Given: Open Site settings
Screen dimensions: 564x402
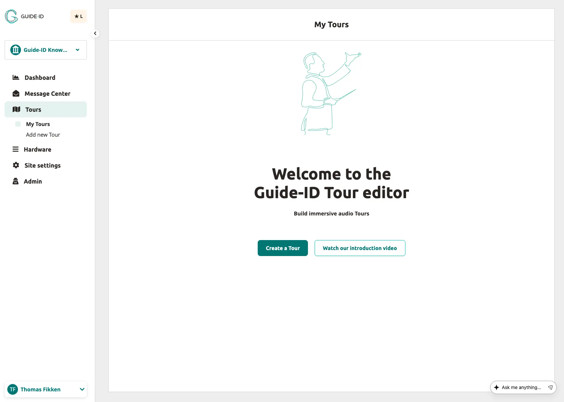Looking at the screenshot, I should coord(46,165).
